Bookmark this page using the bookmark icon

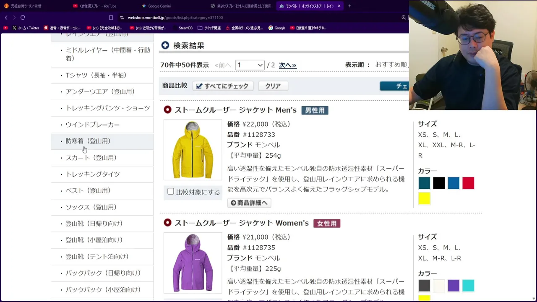(111, 18)
